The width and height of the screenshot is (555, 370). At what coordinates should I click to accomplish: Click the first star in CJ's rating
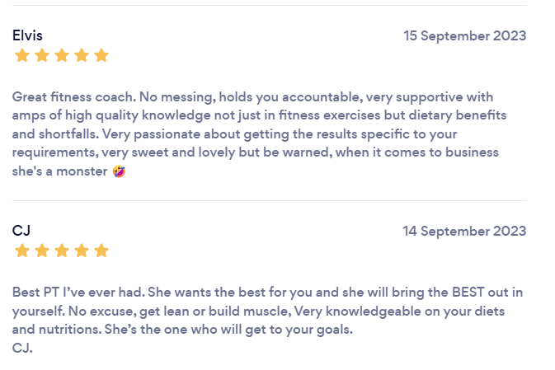tap(22, 251)
